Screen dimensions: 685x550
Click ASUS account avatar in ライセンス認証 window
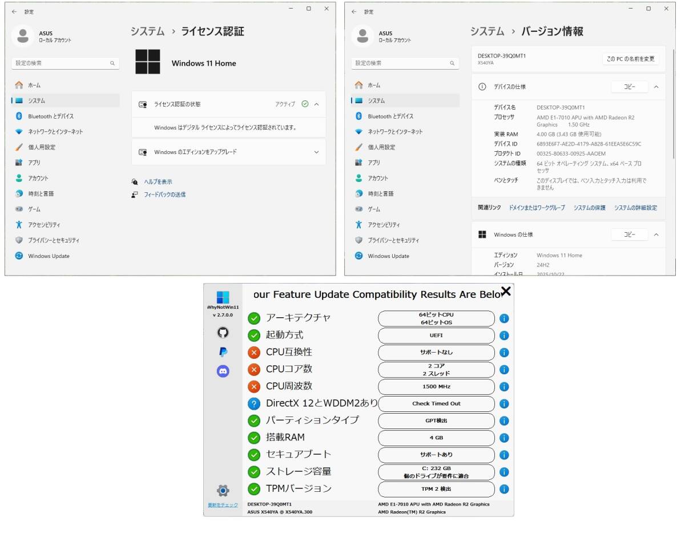pyautogui.click(x=23, y=36)
